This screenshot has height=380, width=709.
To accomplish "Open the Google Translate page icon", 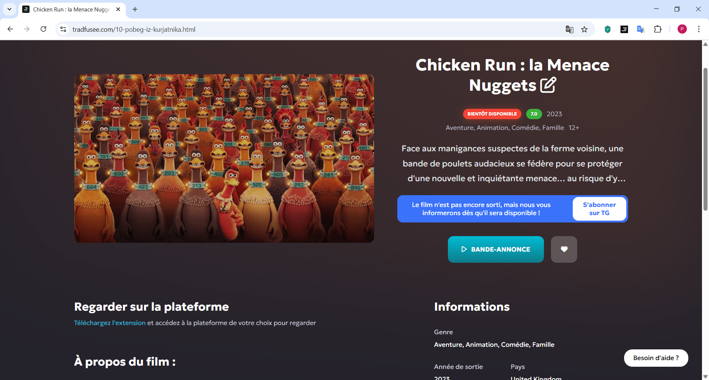I will coord(569,30).
